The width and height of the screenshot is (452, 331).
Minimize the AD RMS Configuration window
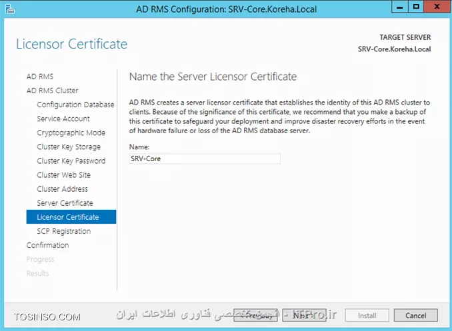(399, 7)
